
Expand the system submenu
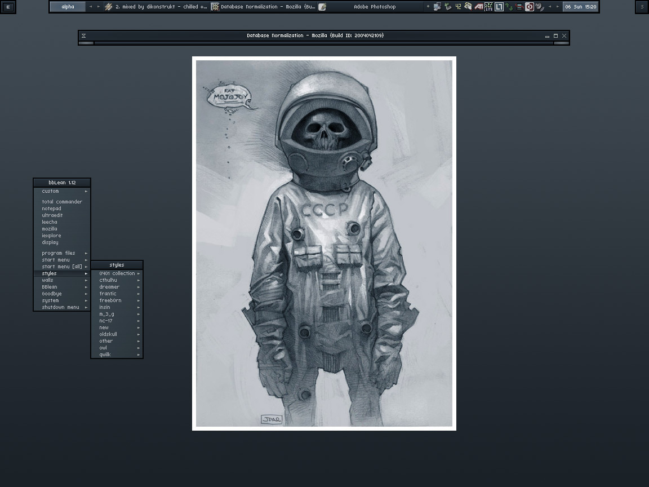(62, 300)
